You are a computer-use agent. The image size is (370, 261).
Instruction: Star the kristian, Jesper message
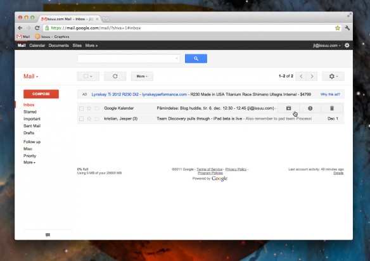coord(89,118)
